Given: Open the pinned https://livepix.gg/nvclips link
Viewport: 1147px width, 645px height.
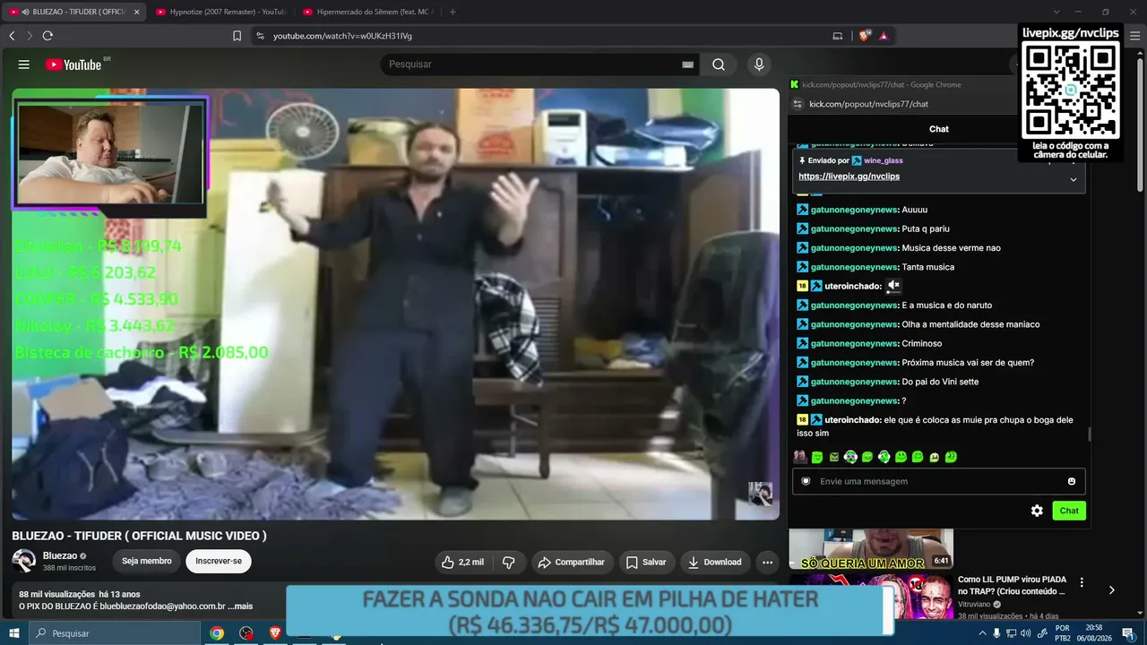Looking at the screenshot, I should coord(849,176).
